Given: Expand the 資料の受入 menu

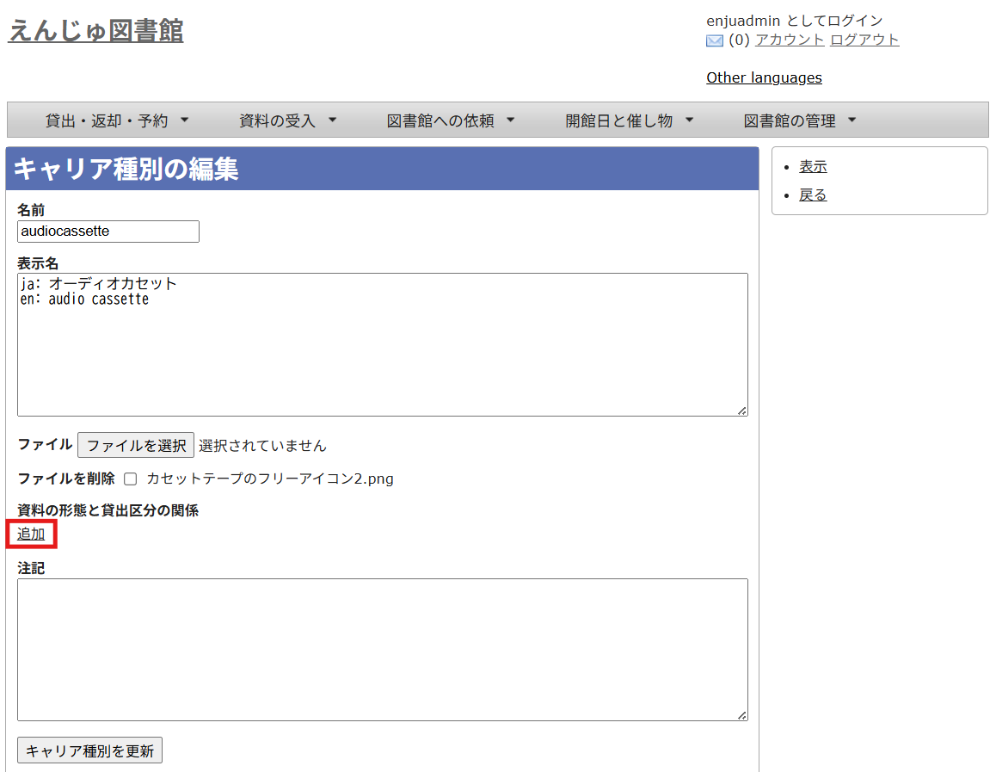Looking at the screenshot, I should pos(287,120).
